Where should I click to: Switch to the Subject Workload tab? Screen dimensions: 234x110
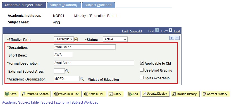98,5
